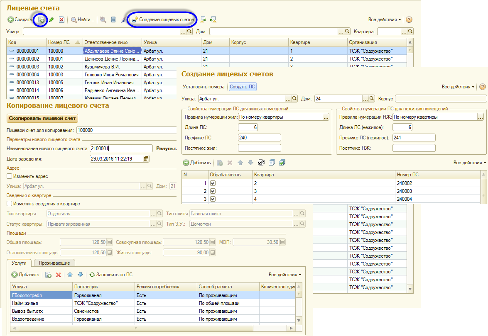Open the help question mark in Лицевые счета

[x=409, y=19]
